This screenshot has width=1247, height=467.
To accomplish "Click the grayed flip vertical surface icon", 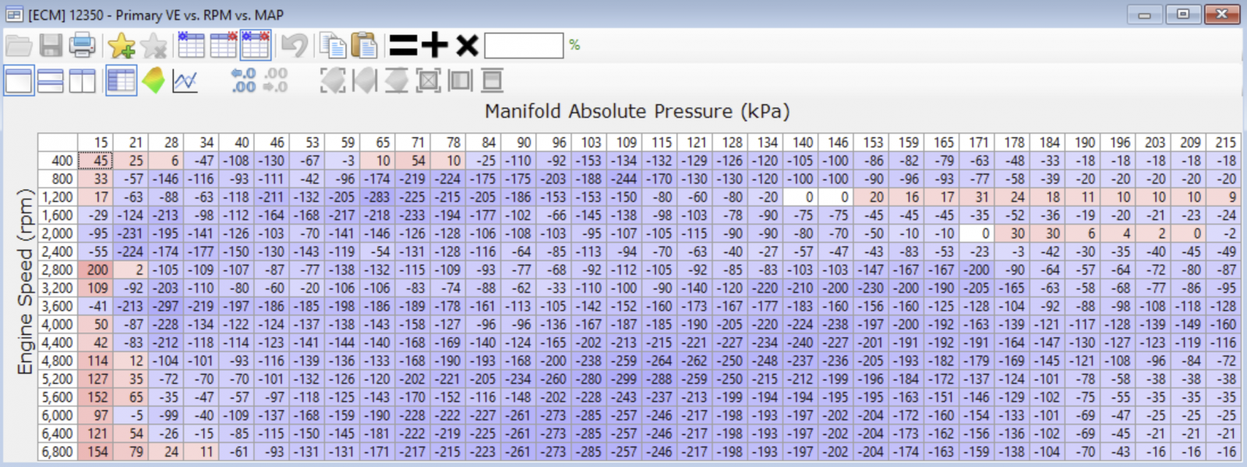I will click(397, 80).
